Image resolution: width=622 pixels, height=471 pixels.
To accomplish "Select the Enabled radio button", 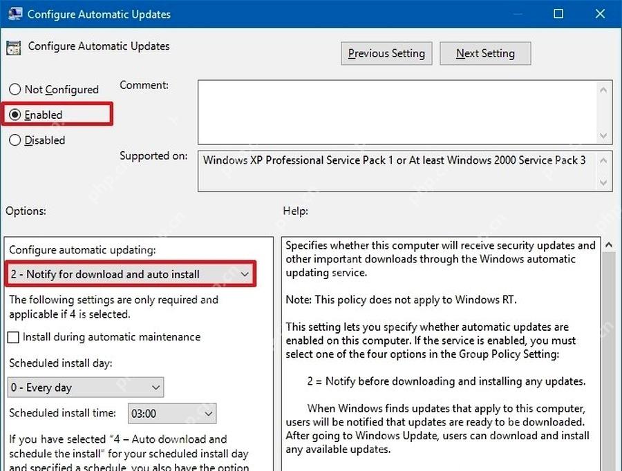I will pyautogui.click(x=15, y=115).
